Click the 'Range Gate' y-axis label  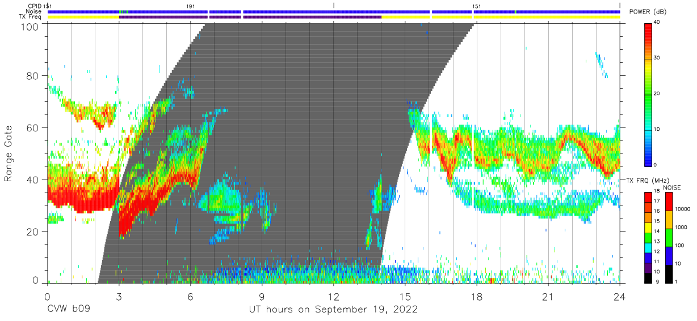pos(9,154)
